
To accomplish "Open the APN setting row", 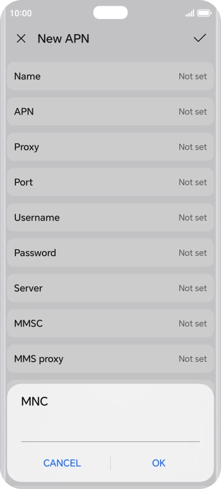I will coord(110,111).
